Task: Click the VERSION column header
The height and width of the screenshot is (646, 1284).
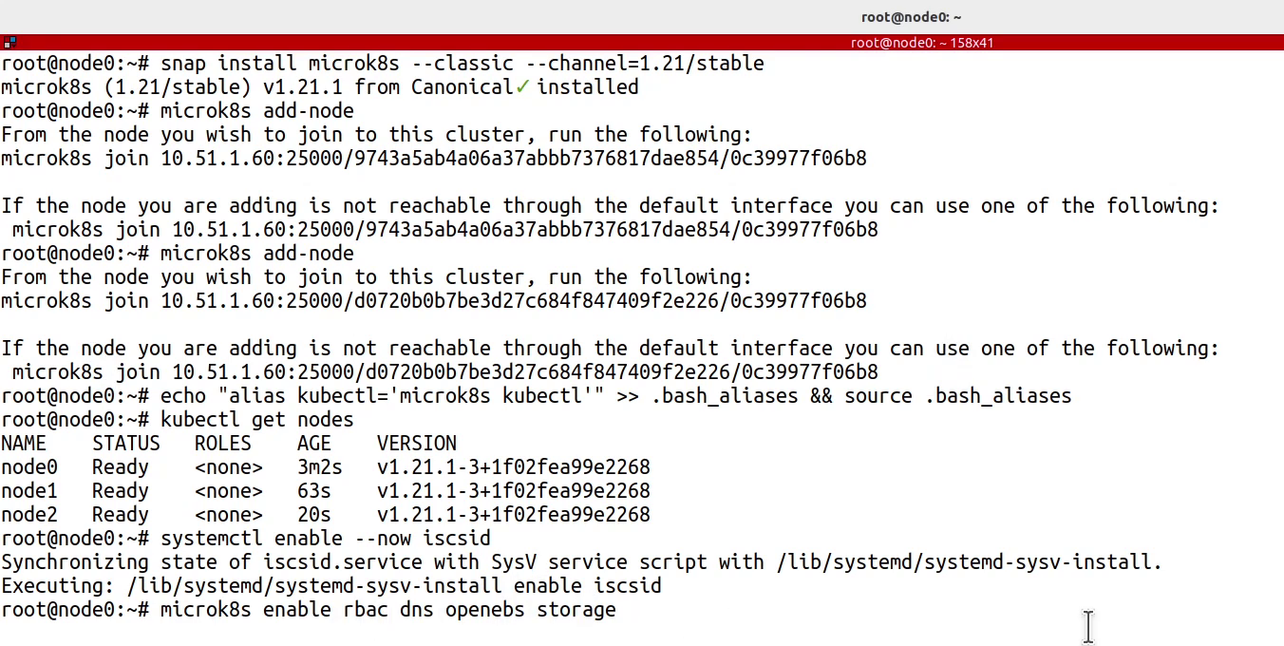Action: pyautogui.click(x=417, y=444)
